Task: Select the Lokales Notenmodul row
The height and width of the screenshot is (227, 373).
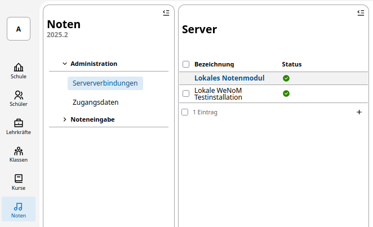Action: pos(273,78)
